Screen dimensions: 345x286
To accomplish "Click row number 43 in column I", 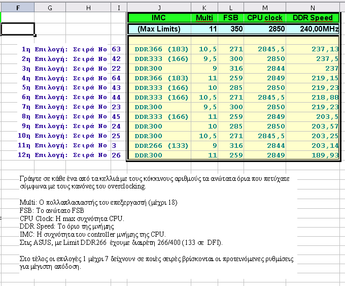I will 116,88.
